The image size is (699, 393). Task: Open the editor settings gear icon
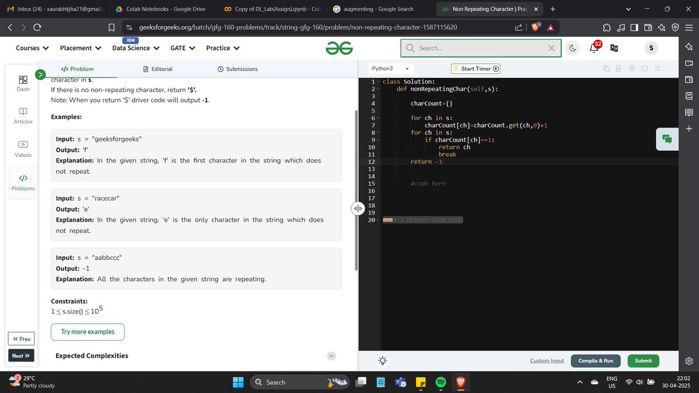click(631, 68)
